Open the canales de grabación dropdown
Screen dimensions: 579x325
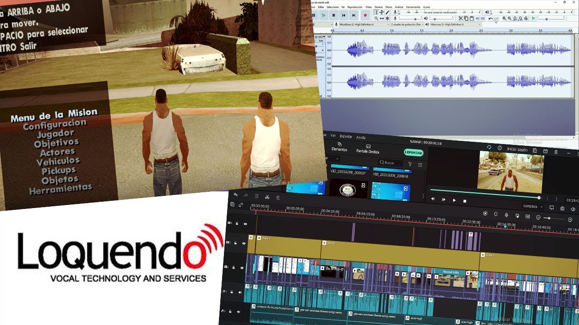(407, 24)
